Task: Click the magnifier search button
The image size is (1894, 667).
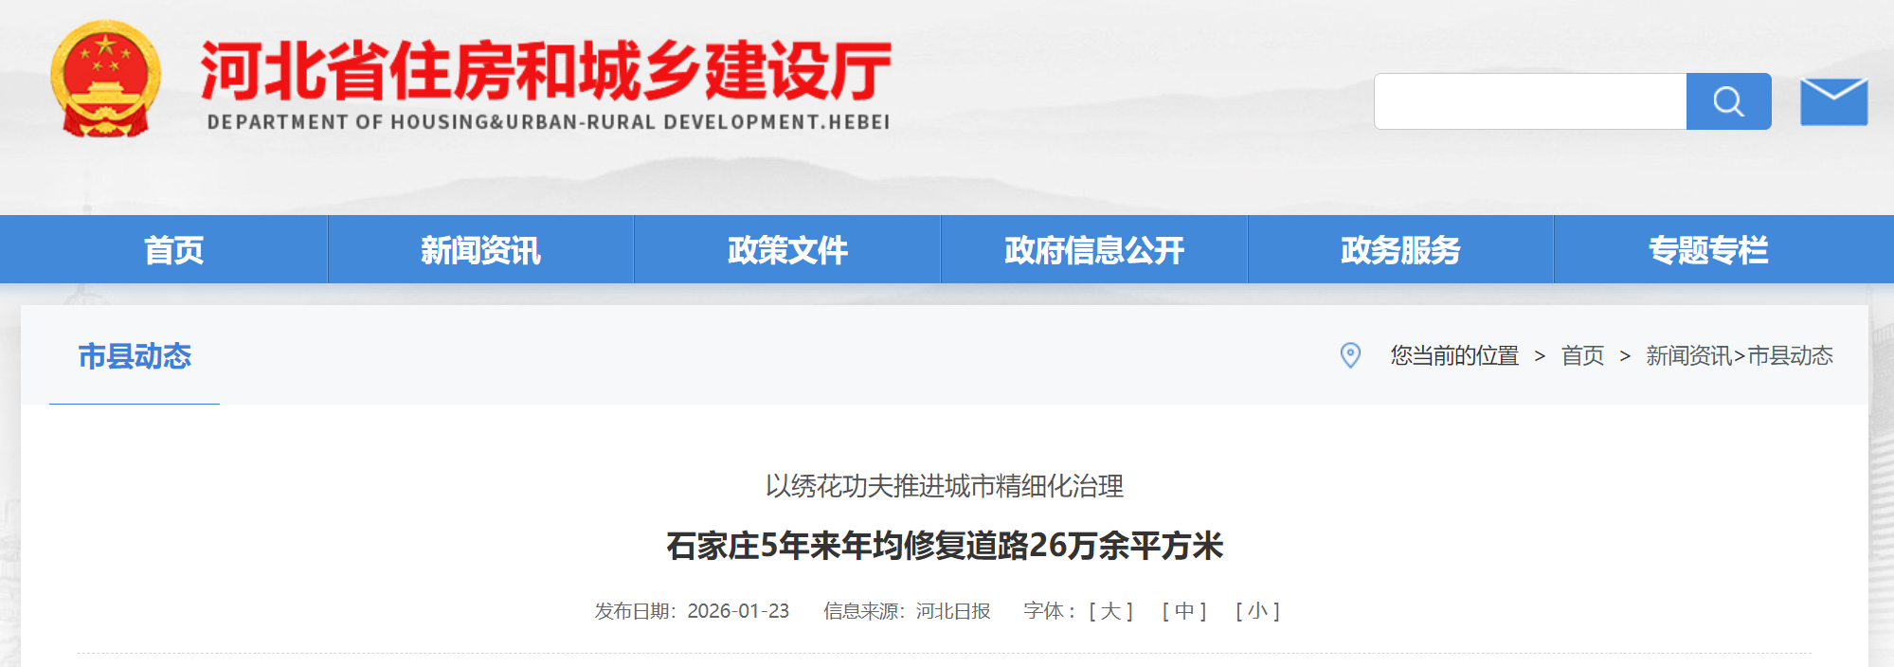Action: 1728,101
